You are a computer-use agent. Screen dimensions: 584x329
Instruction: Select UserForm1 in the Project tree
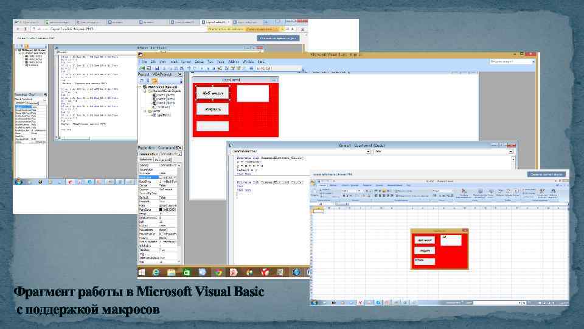pyautogui.click(x=163, y=115)
